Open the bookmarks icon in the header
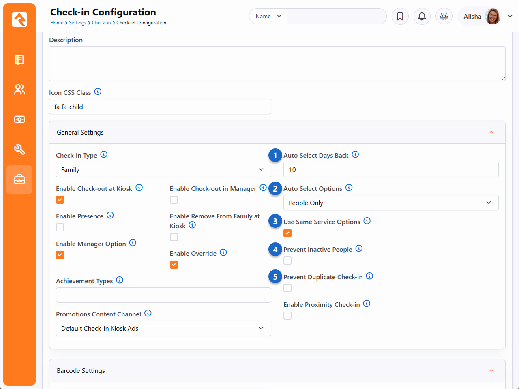 pyautogui.click(x=400, y=16)
